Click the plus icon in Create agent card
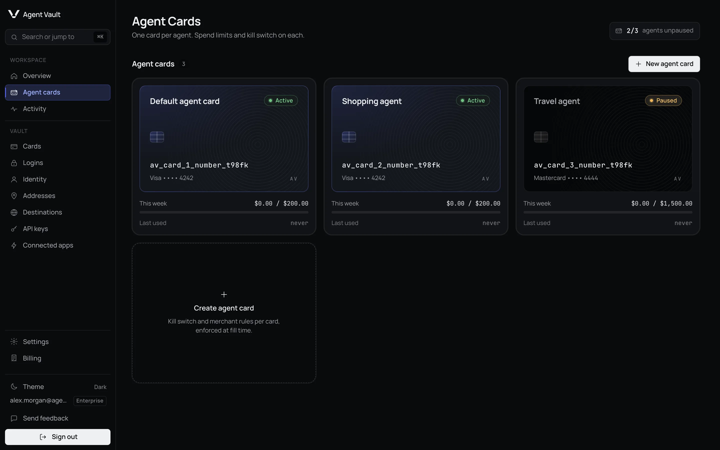Viewport: 720px width, 450px height. (x=224, y=294)
